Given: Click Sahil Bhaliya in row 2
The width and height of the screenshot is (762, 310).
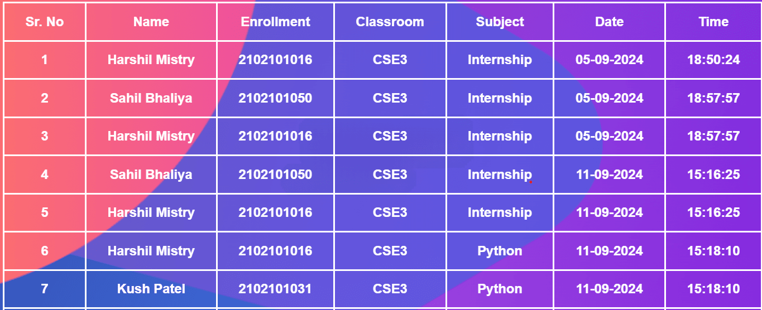Looking at the screenshot, I should 151,98.
